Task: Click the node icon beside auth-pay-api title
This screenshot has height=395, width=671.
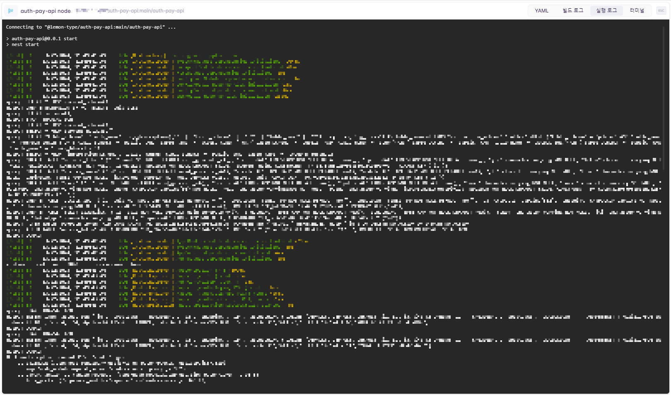Action: 11,11
